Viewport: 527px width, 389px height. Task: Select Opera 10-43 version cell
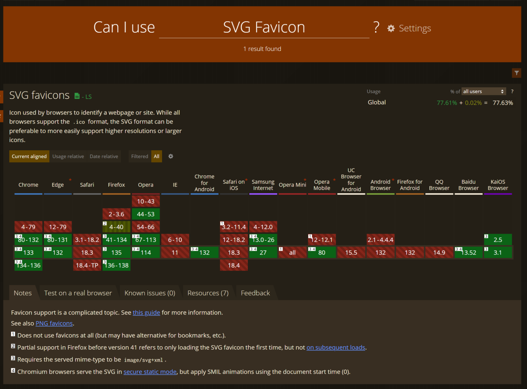click(146, 201)
